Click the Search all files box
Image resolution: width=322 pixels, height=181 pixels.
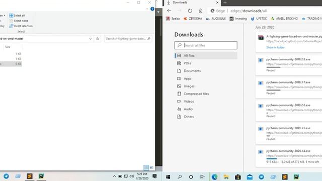click(206, 45)
